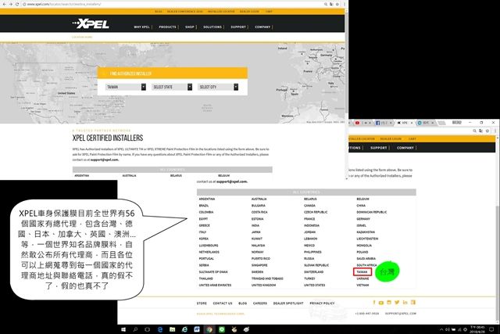
Task: Click the forward arrow in the top window
Action: coord(10,4)
